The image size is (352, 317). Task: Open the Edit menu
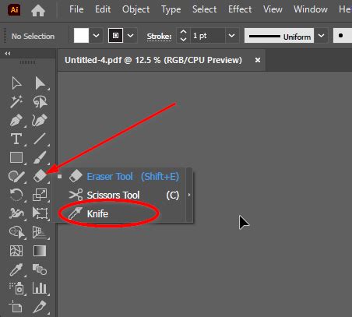pos(103,9)
